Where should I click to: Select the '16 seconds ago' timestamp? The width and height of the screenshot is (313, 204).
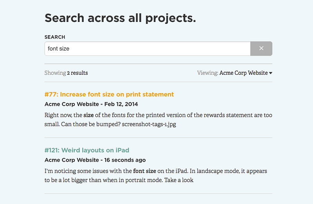coord(125,160)
